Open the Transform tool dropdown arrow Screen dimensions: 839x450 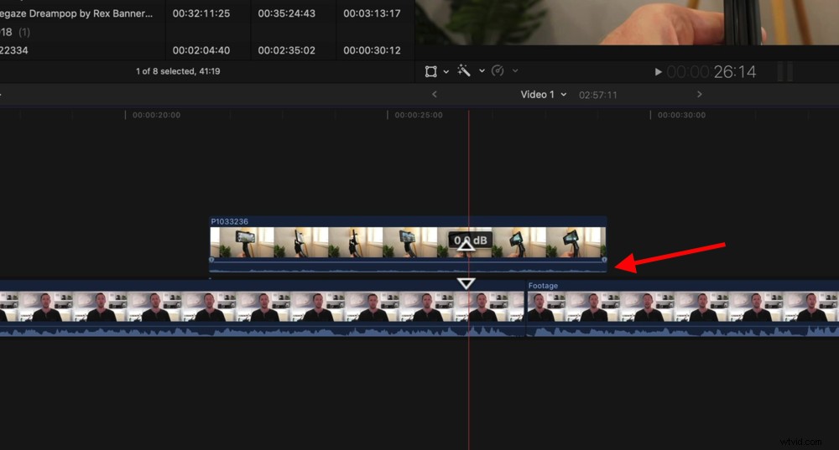446,71
